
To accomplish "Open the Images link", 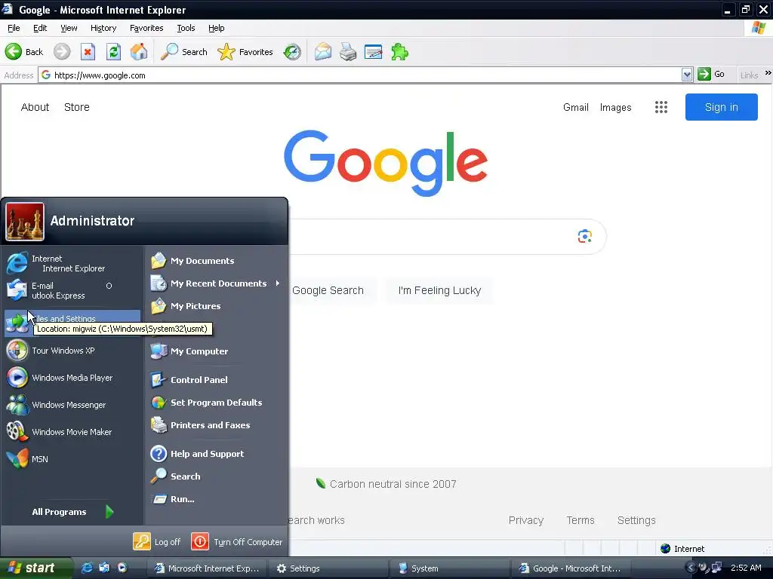I will (615, 107).
